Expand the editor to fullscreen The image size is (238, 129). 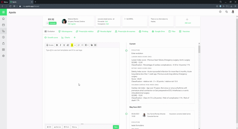[95, 45]
